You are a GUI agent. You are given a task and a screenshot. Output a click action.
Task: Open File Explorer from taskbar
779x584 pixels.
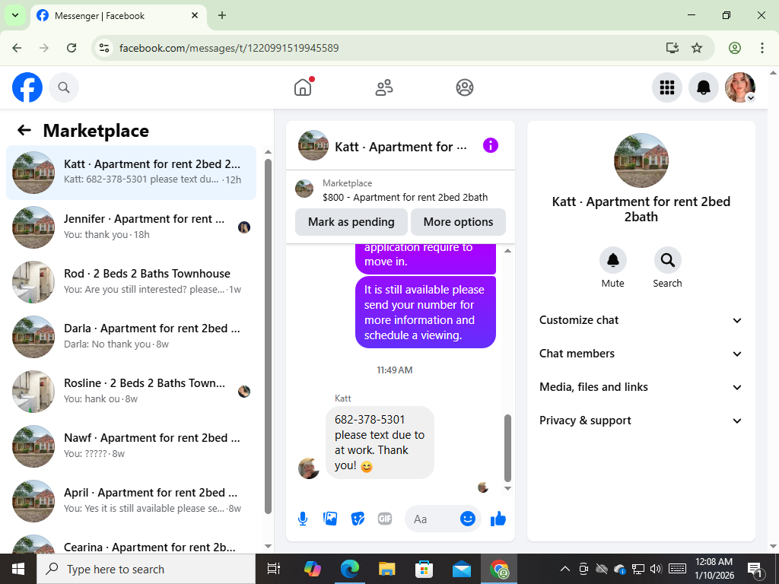point(386,569)
